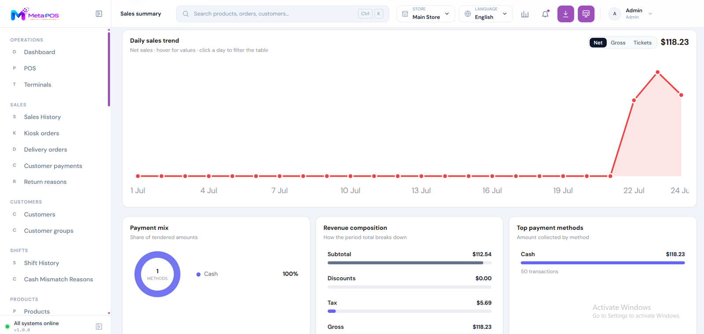Select the Net chart toggle
This screenshot has height=334, width=704.
(598, 43)
